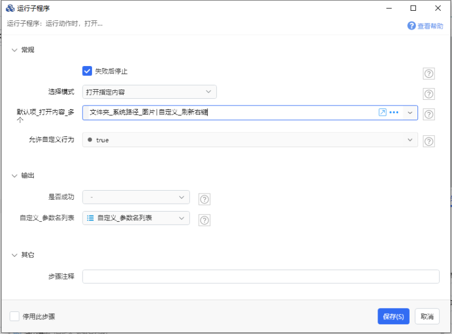The height and width of the screenshot is (334, 452).
Task: Open expand-editor arrow icon in 默认项 field
Action: pos(383,112)
